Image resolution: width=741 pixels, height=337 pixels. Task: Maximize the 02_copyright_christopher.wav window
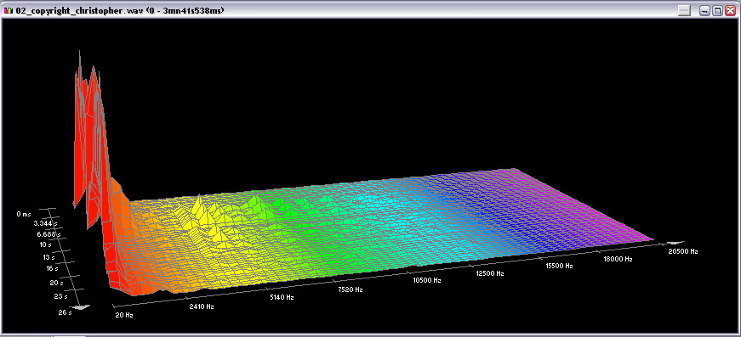[x=717, y=11]
